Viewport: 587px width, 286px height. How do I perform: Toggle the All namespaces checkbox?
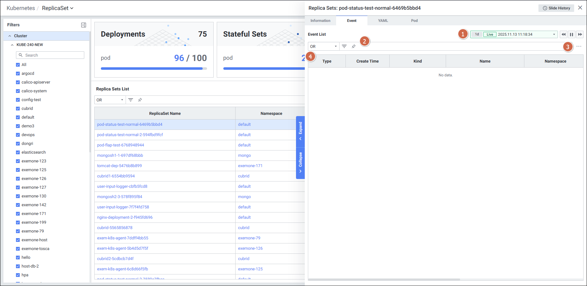click(x=18, y=65)
